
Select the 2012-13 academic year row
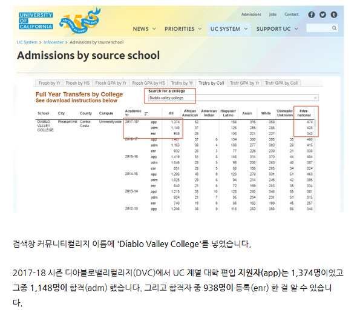coord(131,209)
